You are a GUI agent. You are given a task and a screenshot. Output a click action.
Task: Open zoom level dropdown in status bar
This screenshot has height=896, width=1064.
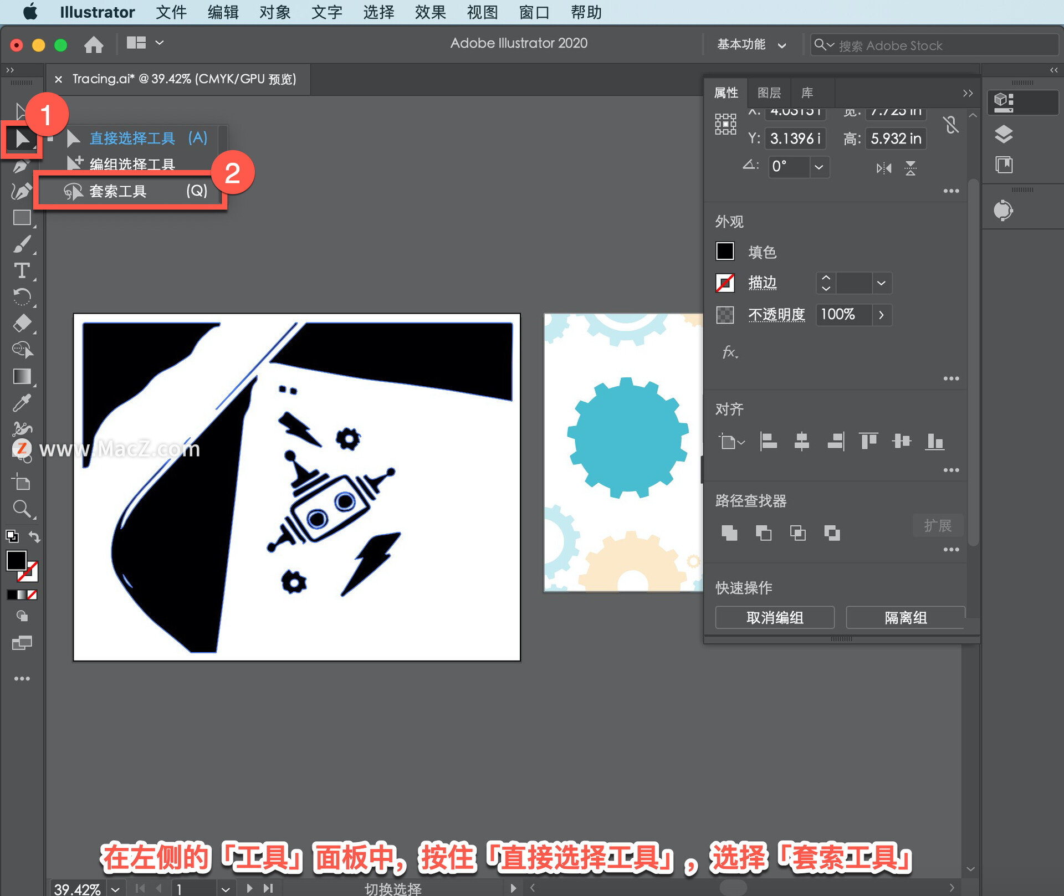pos(115,889)
